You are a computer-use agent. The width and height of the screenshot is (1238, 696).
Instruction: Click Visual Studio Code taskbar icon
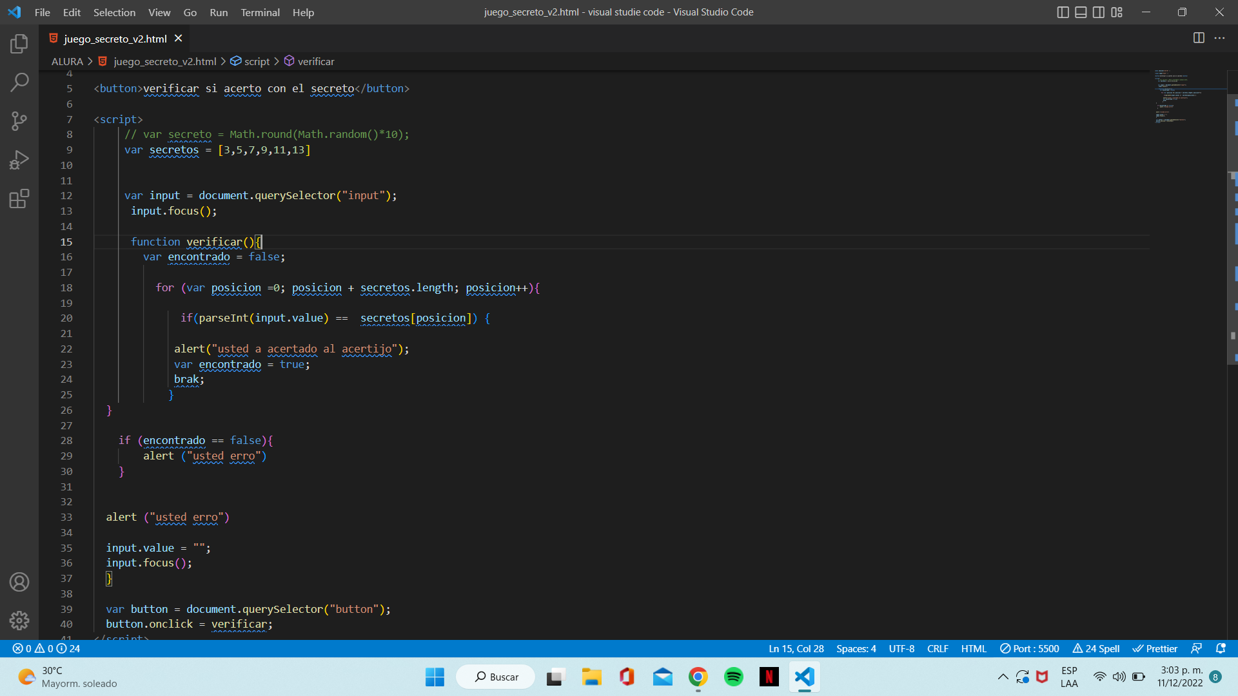804,677
